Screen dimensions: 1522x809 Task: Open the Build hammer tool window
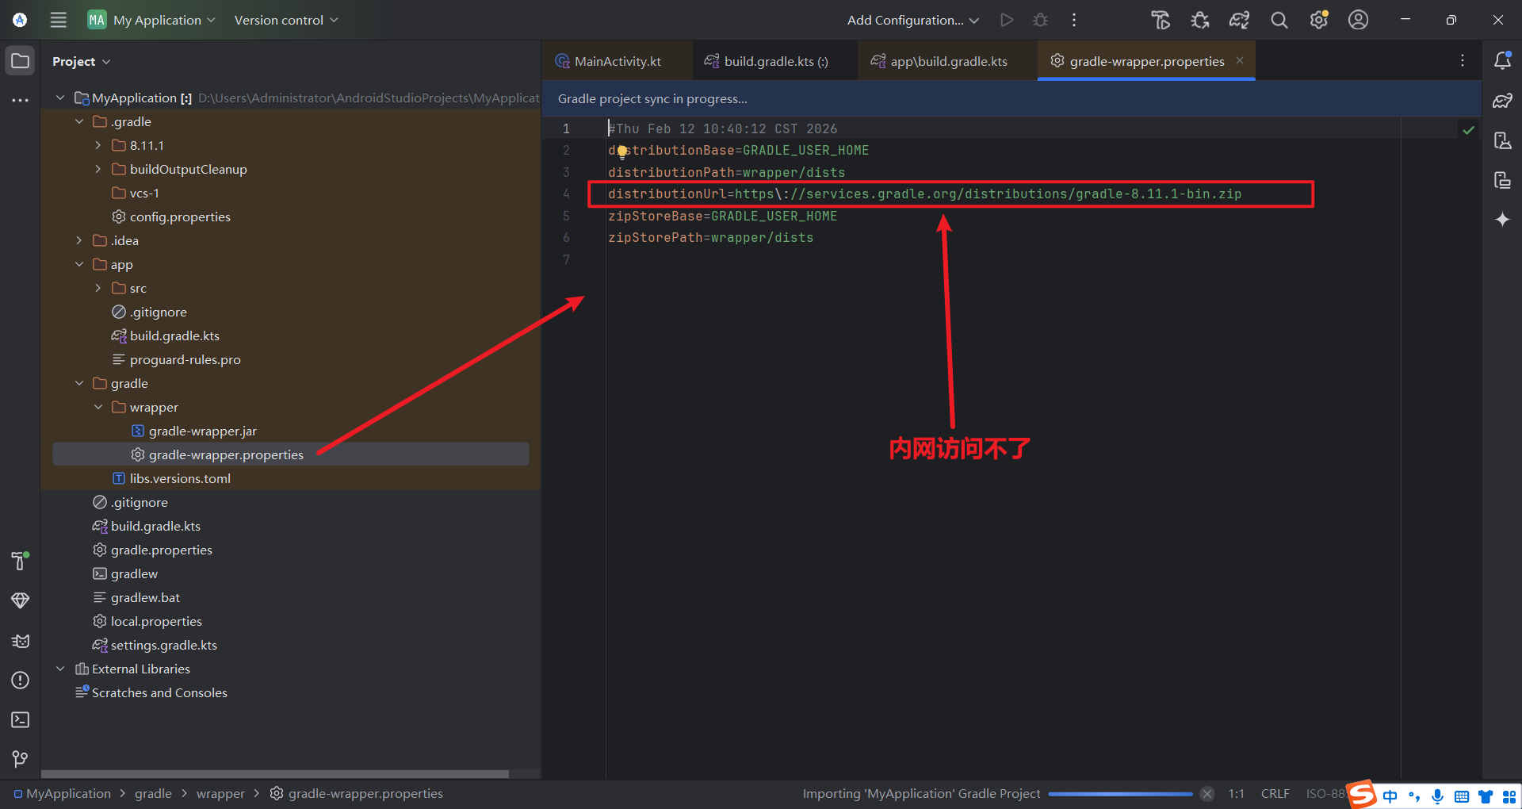[21, 561]
